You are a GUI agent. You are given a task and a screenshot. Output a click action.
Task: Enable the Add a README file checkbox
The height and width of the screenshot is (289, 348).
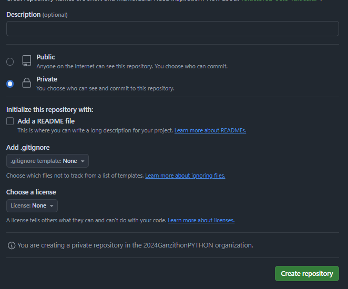[x=11, y=121]
